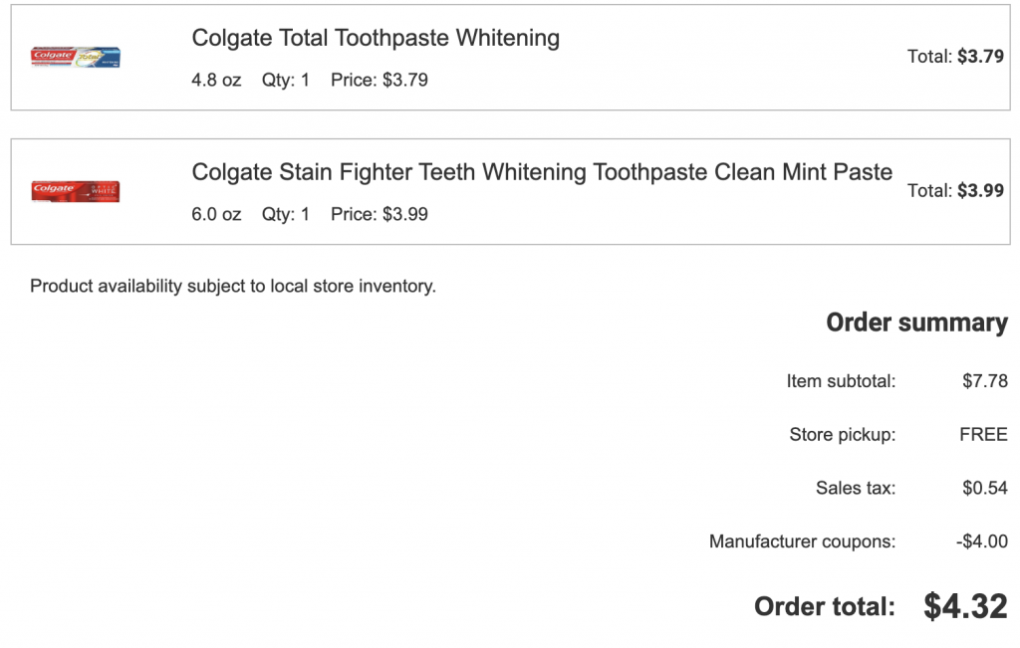
Task: Click the Total: $3.79 line total
Action: tap(955, 57)
